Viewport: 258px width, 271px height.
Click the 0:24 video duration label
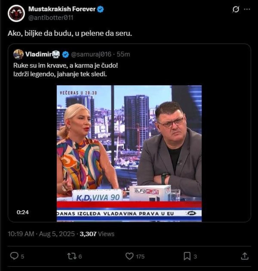pos(23,212)
